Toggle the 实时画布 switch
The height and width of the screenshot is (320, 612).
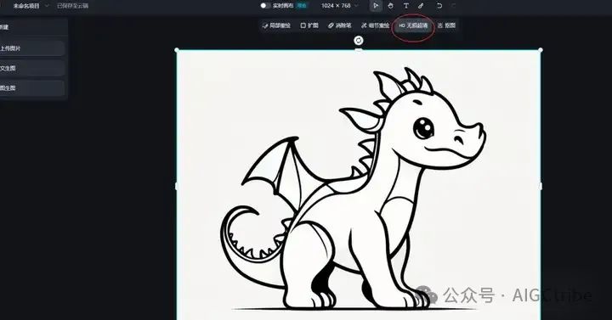[264, 6]
